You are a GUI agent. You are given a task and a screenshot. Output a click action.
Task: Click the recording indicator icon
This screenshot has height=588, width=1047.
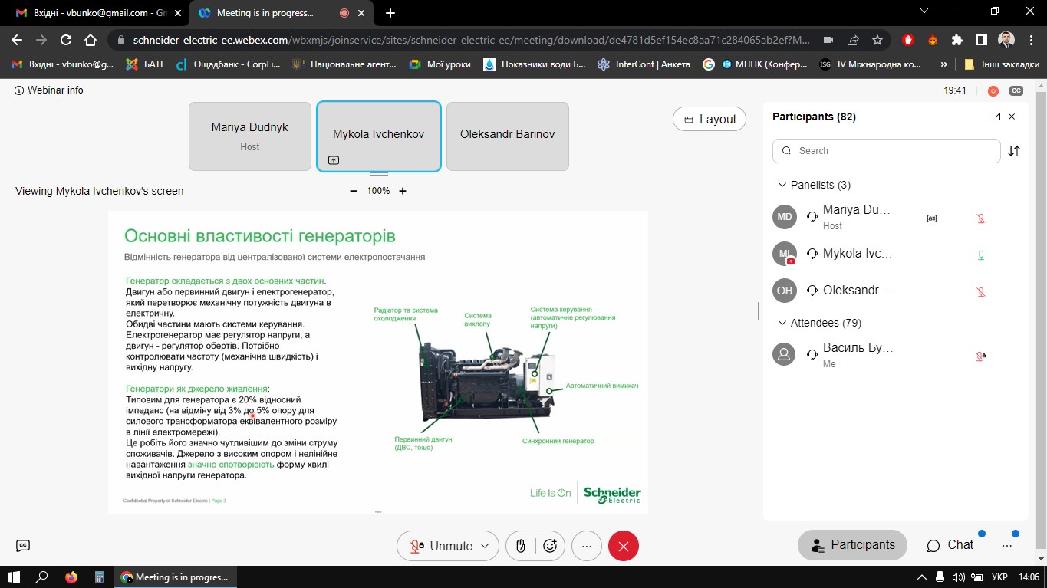[993, 90]
